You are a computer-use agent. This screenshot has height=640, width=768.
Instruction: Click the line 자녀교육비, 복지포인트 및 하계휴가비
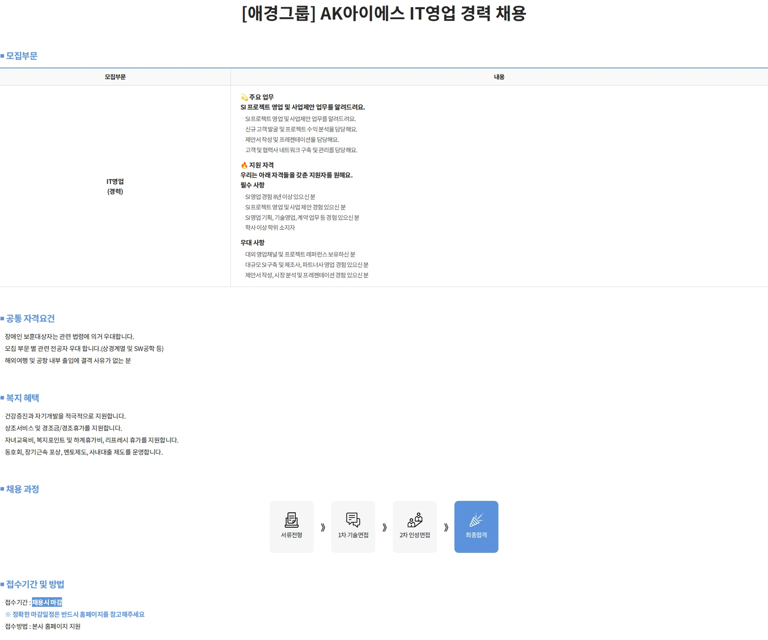click(92, 440)
